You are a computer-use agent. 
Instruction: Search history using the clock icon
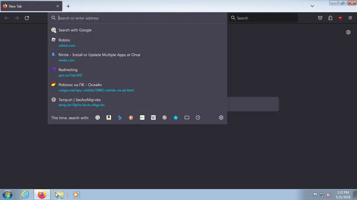point(198,117)
